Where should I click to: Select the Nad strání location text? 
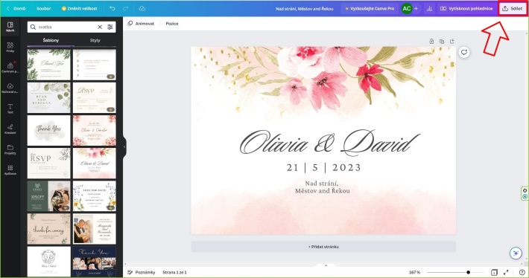pyautogui.click(x=322, y=187)
